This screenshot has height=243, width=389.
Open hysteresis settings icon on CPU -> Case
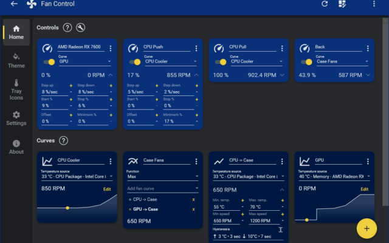pos(281,230)
